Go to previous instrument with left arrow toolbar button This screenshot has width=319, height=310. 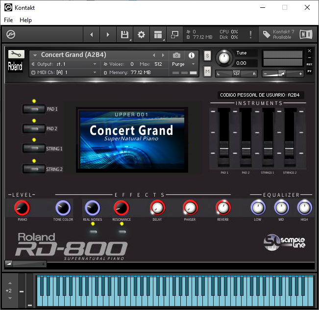92,34
